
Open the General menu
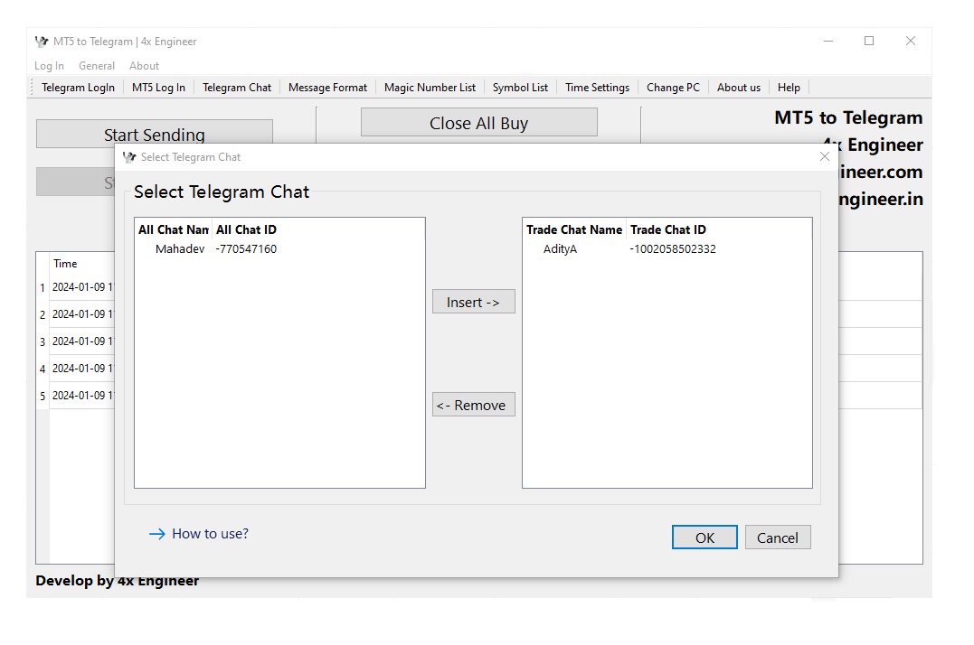(x=96, y=66)
